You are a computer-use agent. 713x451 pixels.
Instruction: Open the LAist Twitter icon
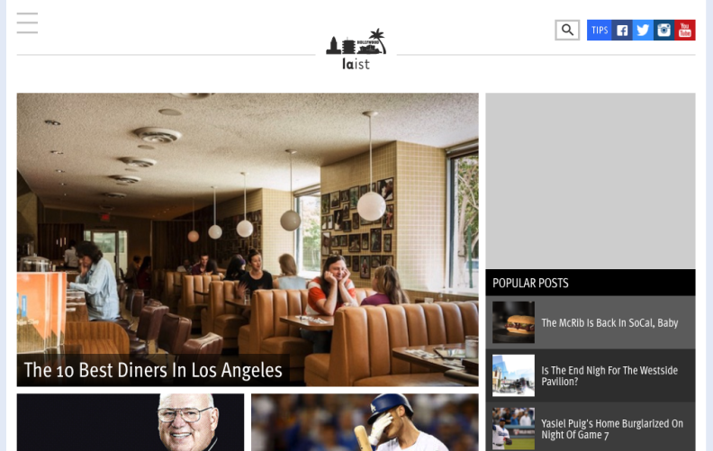(643, 30)
